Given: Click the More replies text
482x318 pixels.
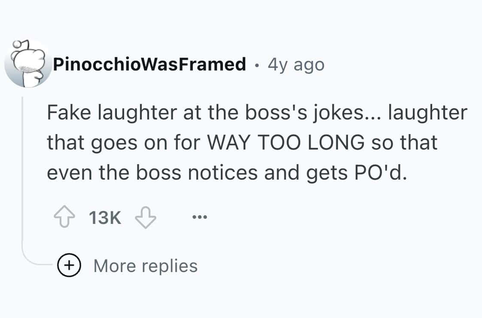Looking at the screenshot, I should pyautogui.click(x=146, y=265).
